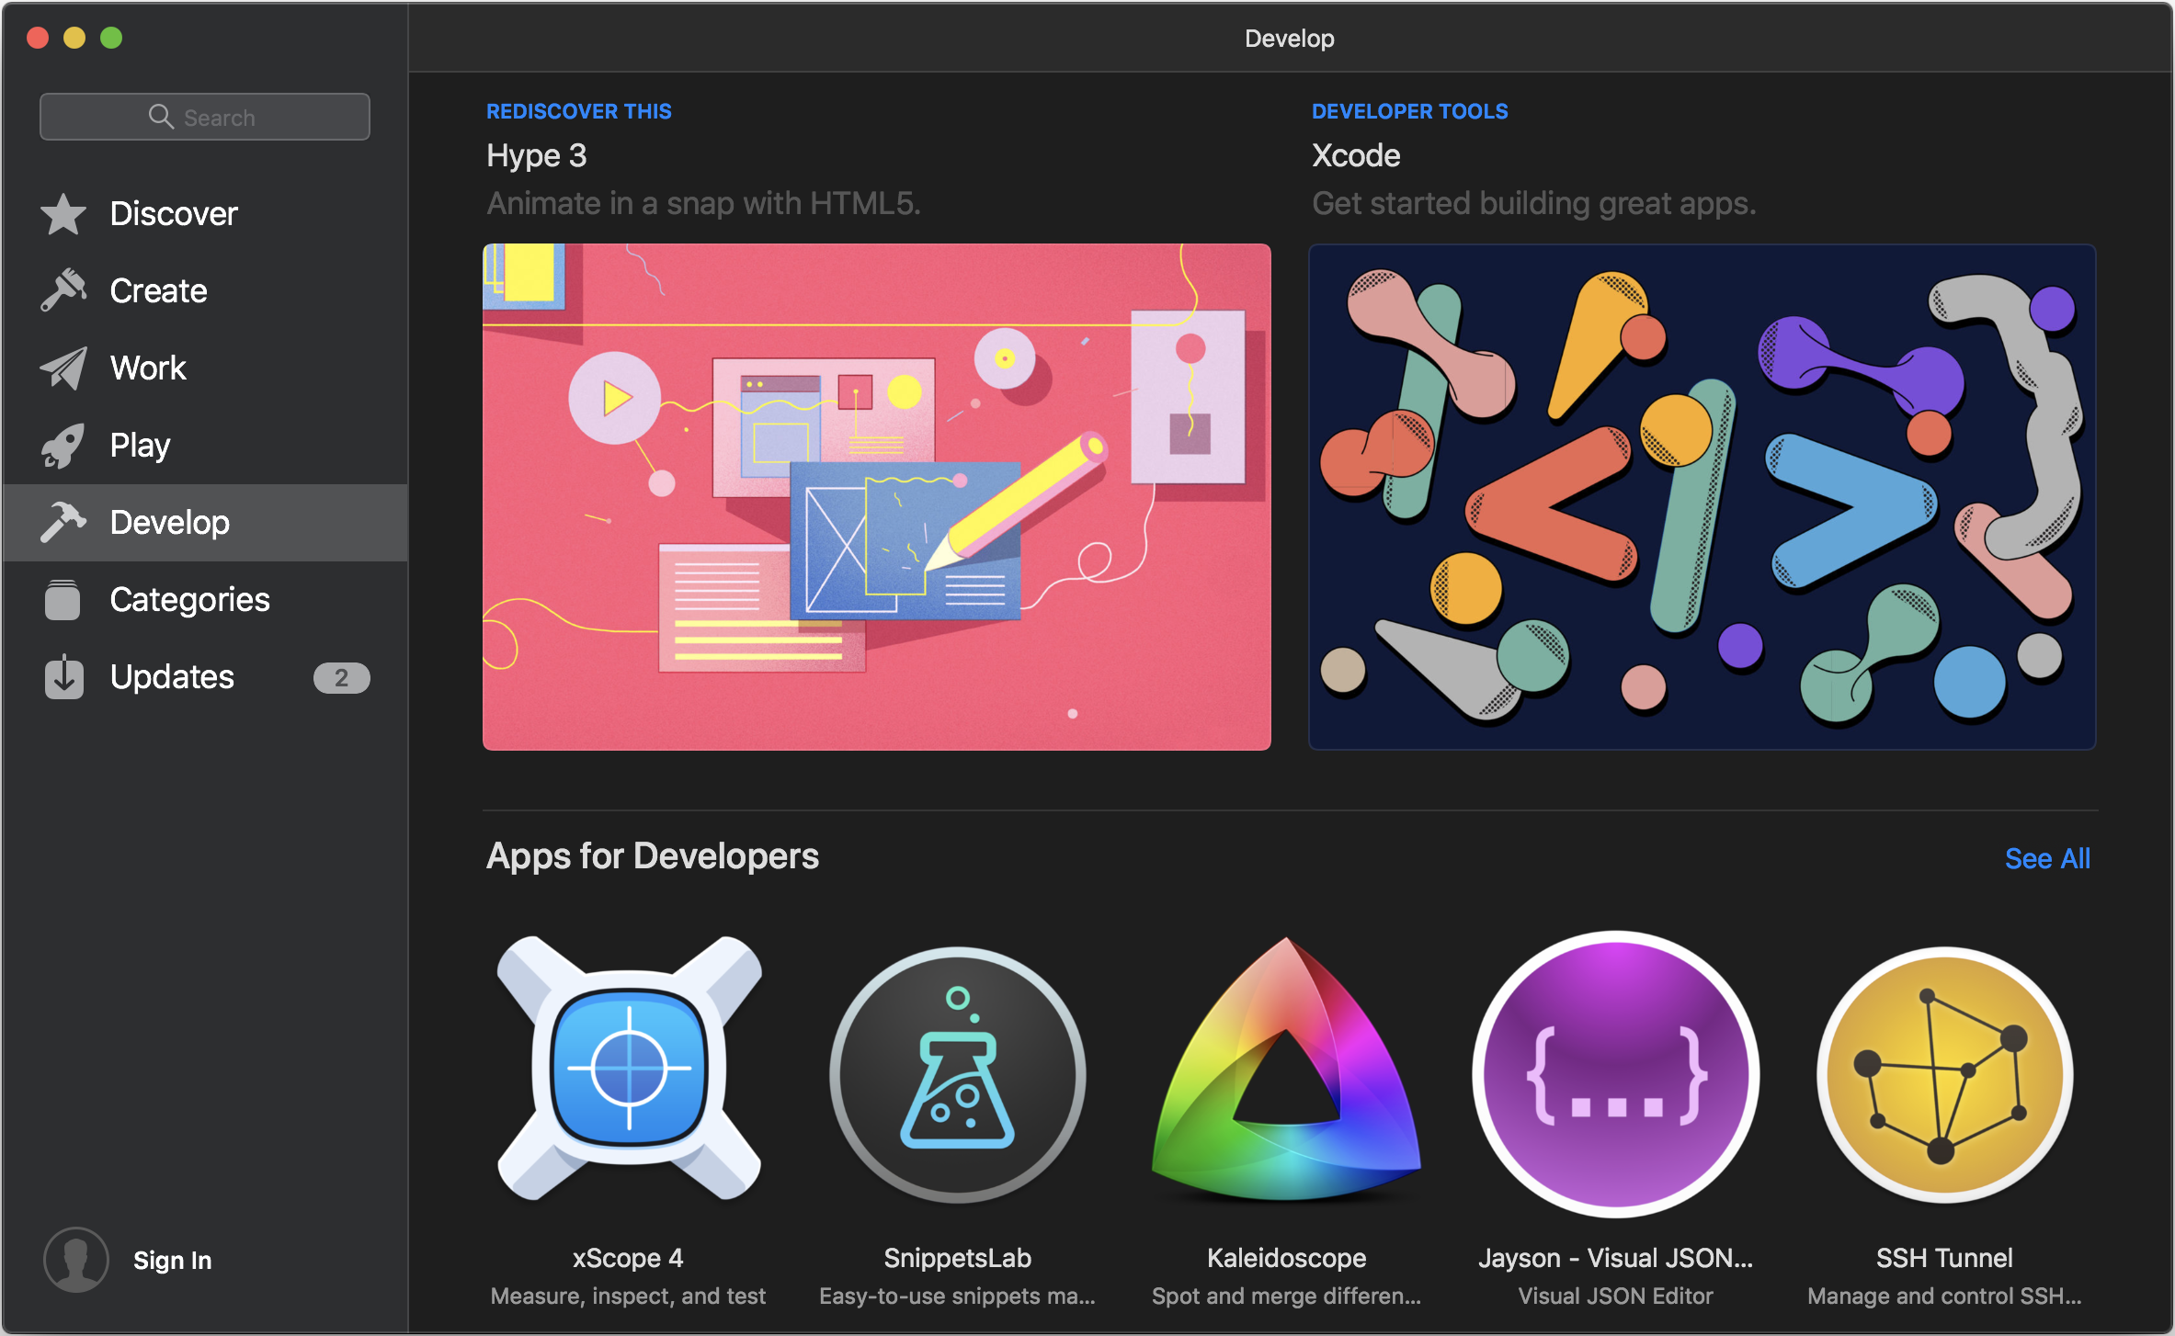Image resolution: width=2175 pixels, height=1336 pixels.
Task: Click the Develop hammer icon
Action: coord(63,522)
